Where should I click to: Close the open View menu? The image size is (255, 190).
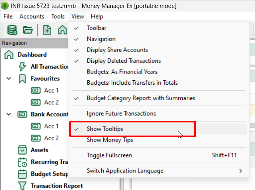[x=77, y=16]
